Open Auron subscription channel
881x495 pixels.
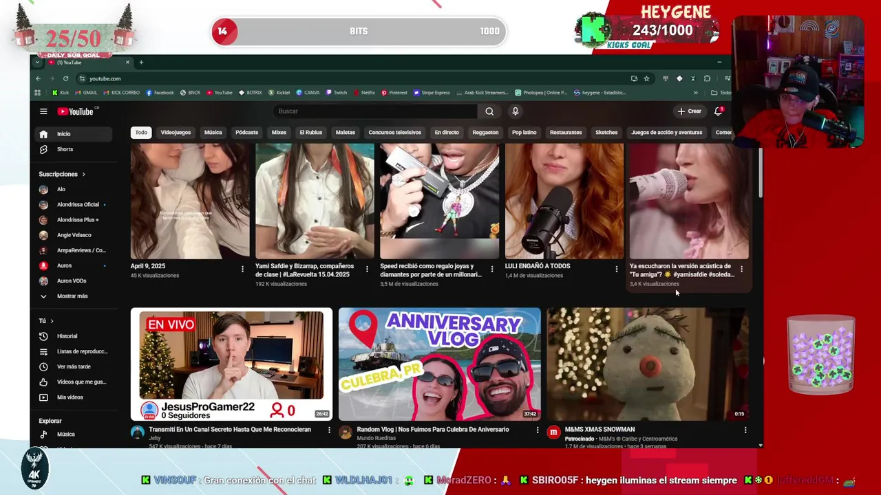(x=73, y=265)
